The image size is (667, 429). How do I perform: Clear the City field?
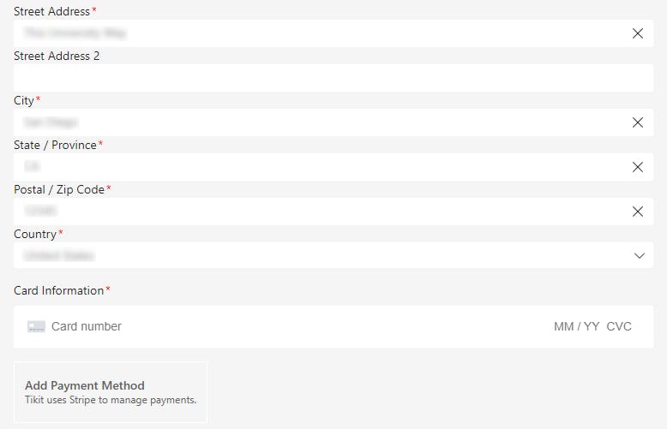click(x=637, y=122)
